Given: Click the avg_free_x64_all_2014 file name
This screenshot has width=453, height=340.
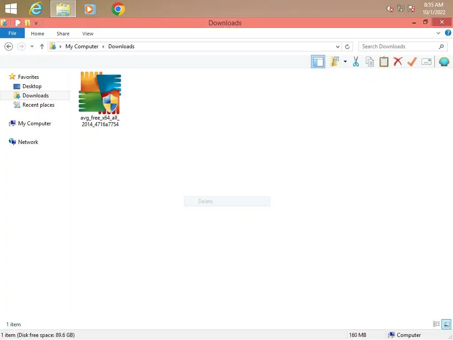Looking at the screenshot, I should pos(100,121).
